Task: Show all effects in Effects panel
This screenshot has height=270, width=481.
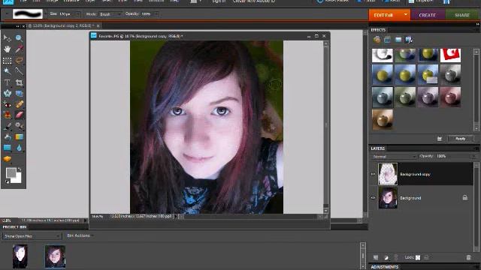Action: 409,40
